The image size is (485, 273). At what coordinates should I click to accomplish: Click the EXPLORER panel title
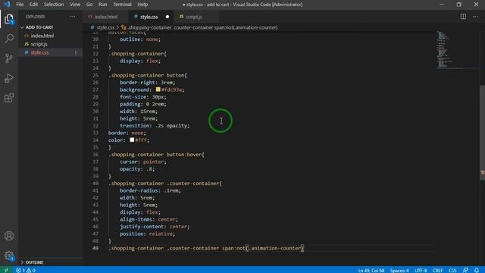click(x=35, y=17)
